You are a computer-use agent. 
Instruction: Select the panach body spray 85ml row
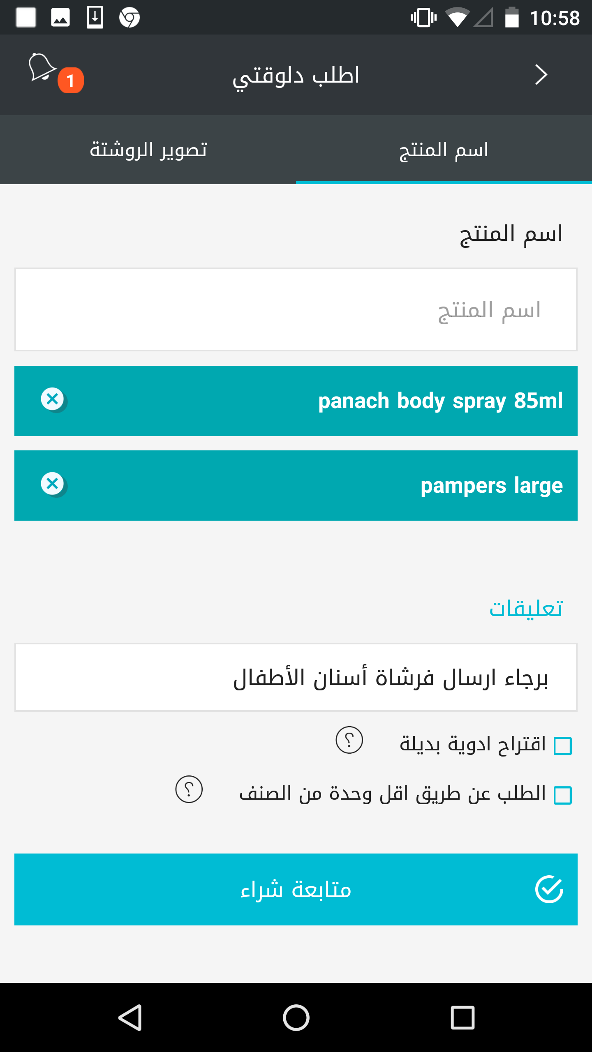point(296,401)
